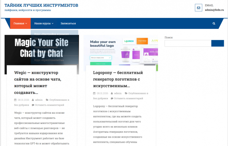The width and height of the screenshot is (228, 146).
Task: Click the Make your own beautiful logo image
Action: tap(121, 50)
